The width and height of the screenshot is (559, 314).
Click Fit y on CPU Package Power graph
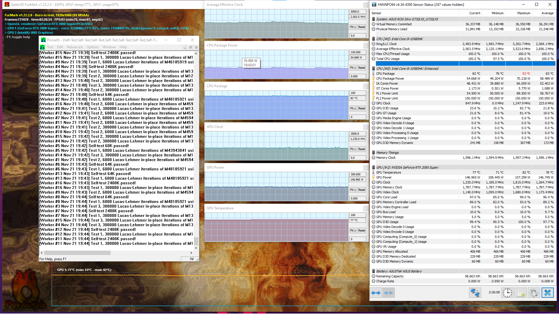tap(353, 68)
